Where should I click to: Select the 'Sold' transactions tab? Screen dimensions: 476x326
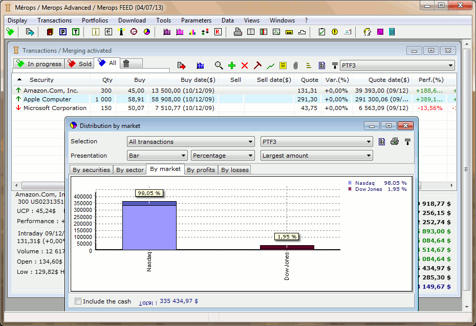80,64
